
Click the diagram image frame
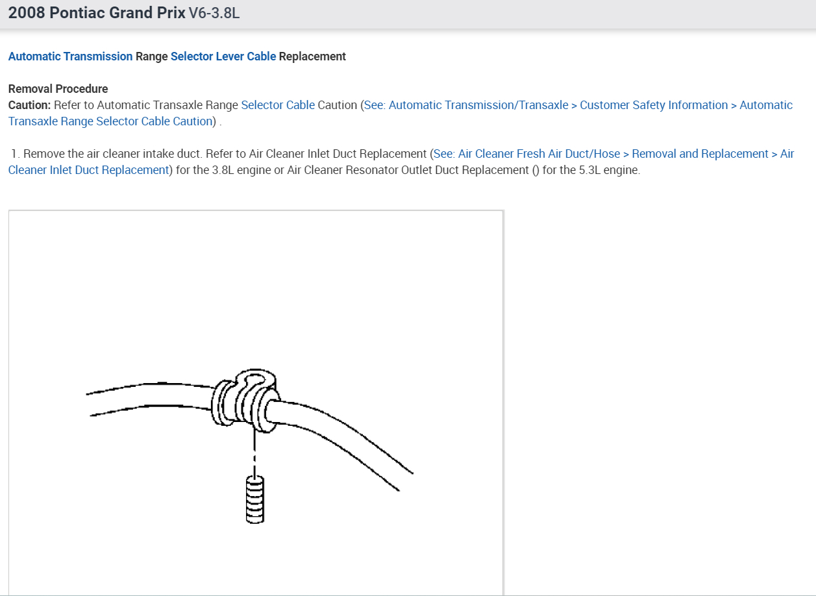pos(256,403)
